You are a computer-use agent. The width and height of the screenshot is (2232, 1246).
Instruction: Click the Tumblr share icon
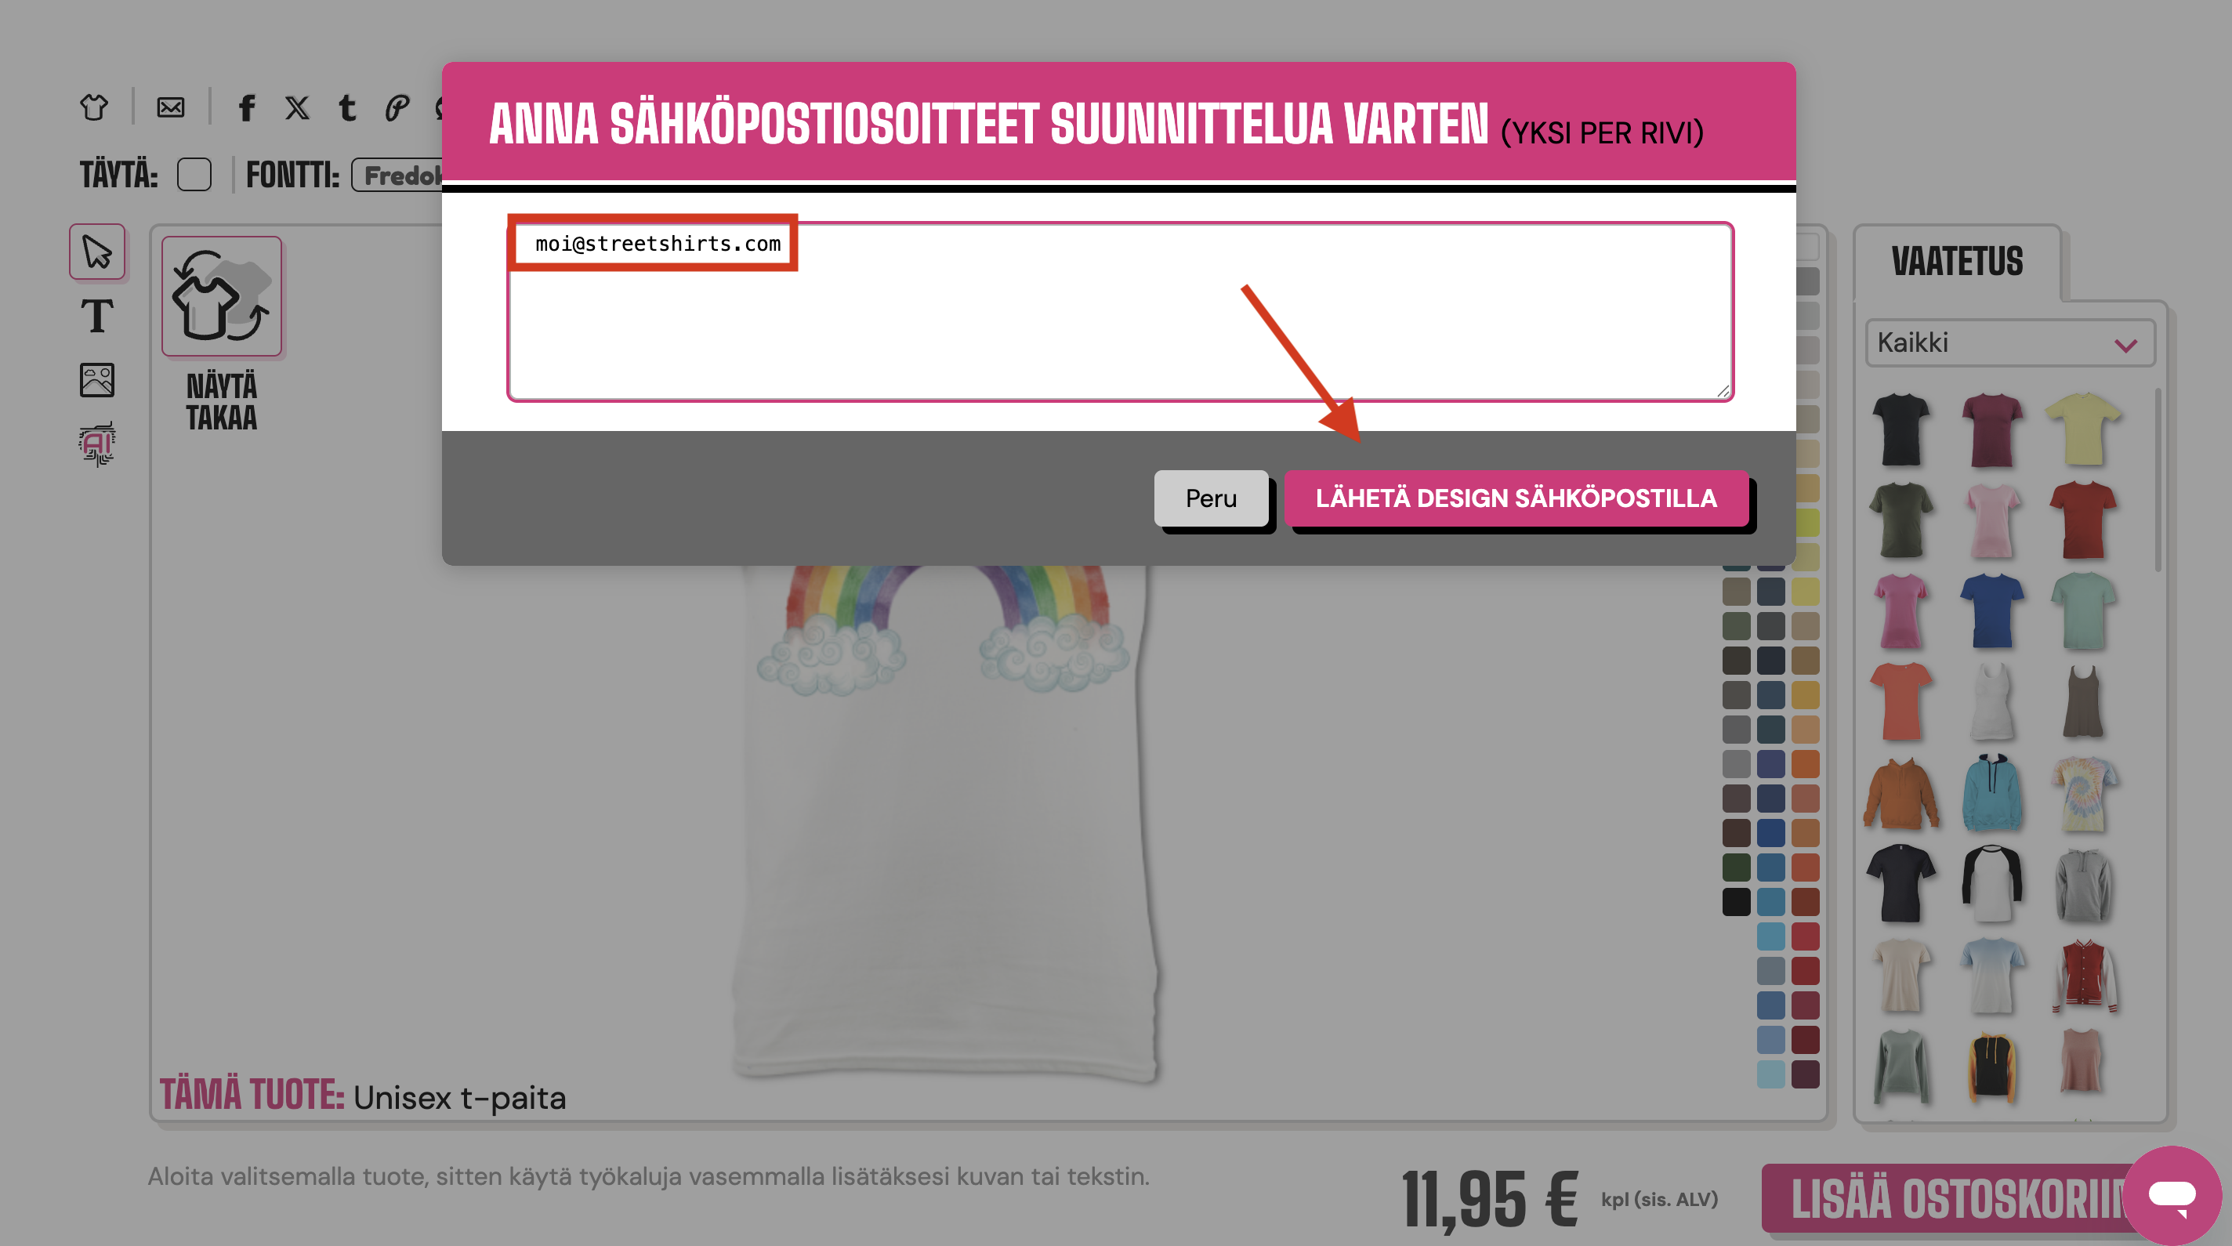point(346,107)
